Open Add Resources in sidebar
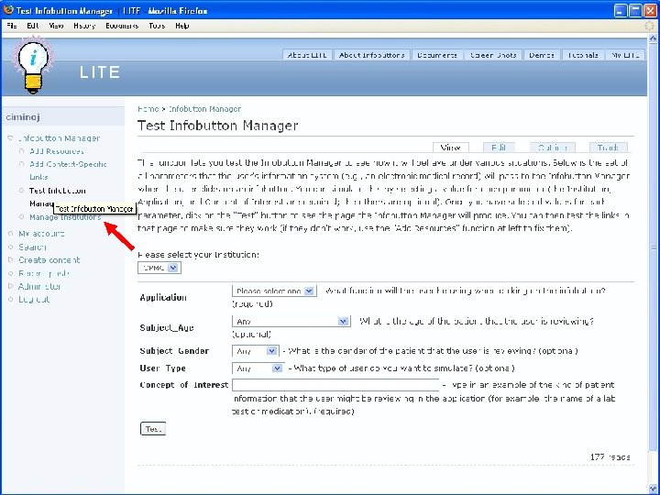The image size is (660, 495). (57, 151)
